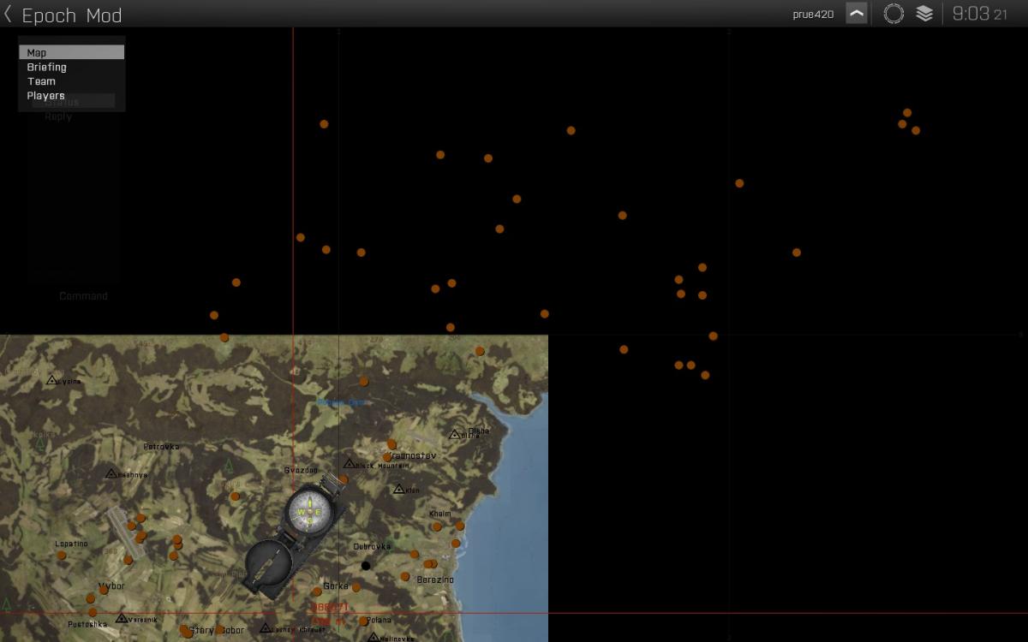Click the player name prue420

click(813, 15)
